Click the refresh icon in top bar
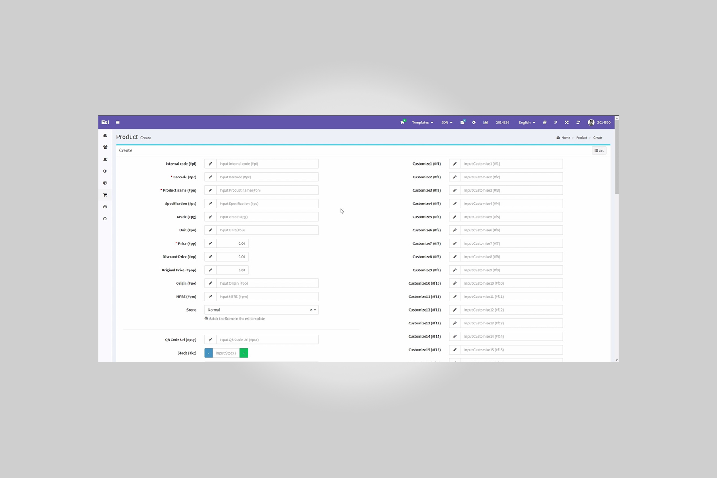Viewport: 717px width, 478px height. pyautogui.click(x=578, y=123)
